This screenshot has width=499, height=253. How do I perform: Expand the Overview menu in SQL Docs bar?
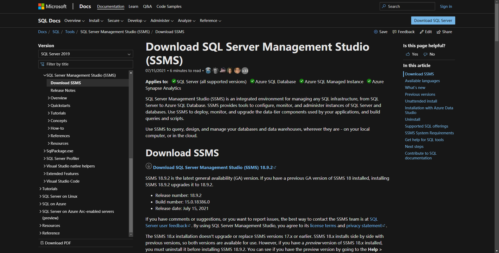[75, 21]
